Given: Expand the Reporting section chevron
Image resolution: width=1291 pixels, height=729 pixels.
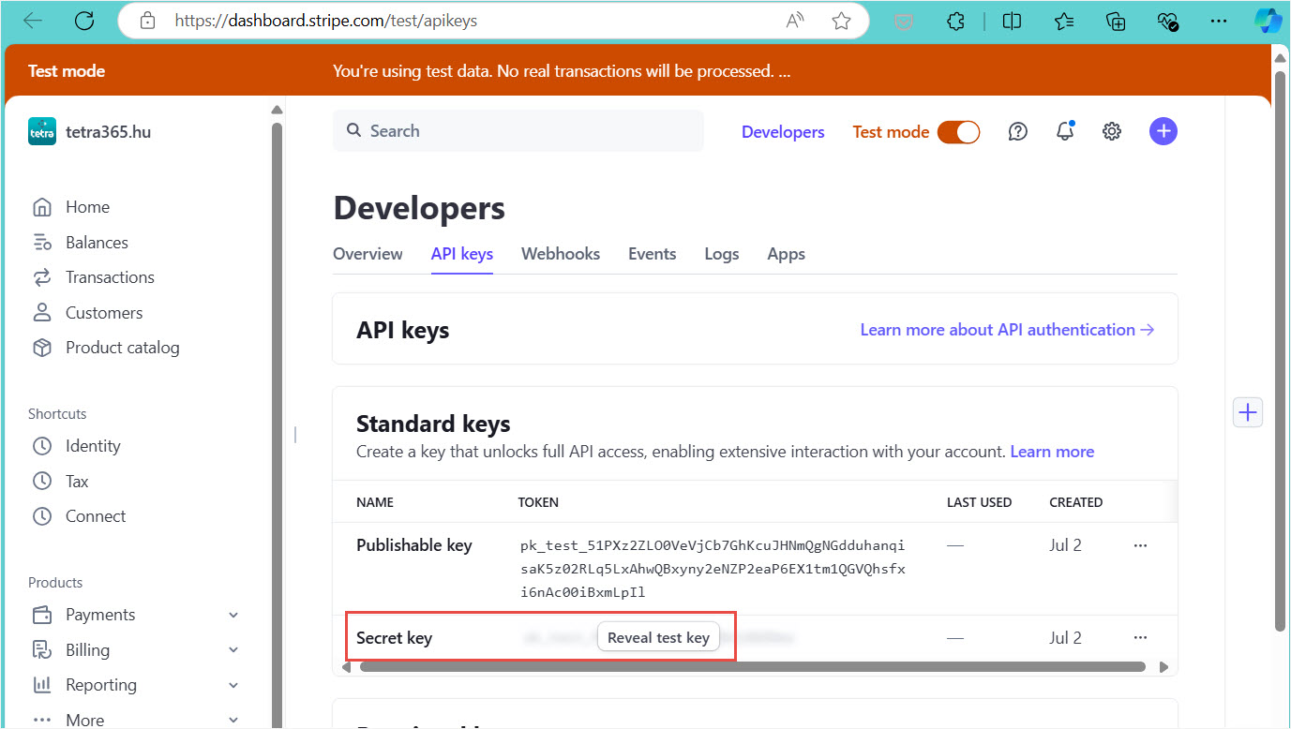Looking at the screenshot, I should [233, 685].
